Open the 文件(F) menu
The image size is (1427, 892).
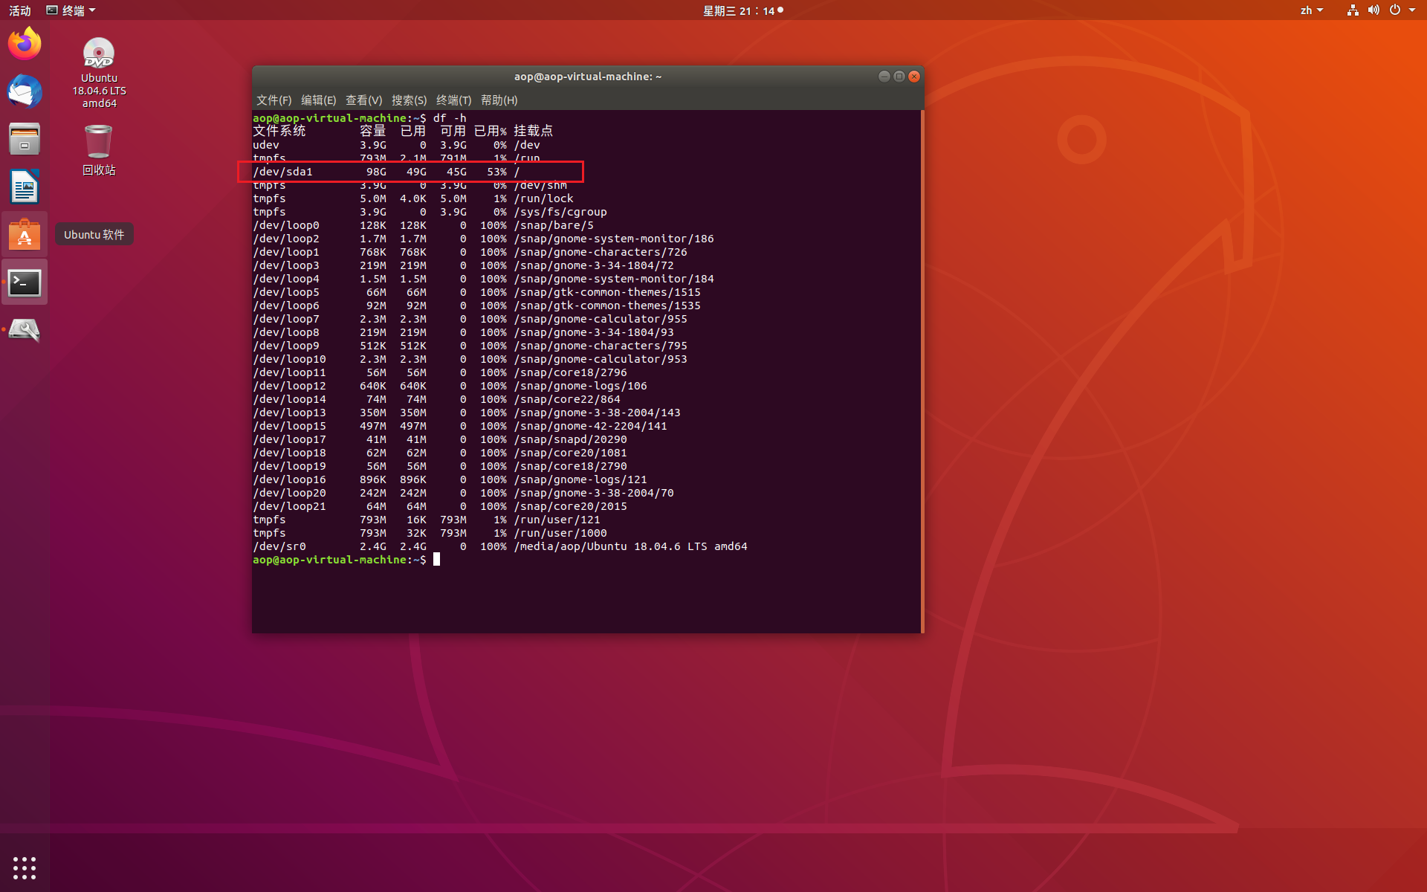(274, 100)
